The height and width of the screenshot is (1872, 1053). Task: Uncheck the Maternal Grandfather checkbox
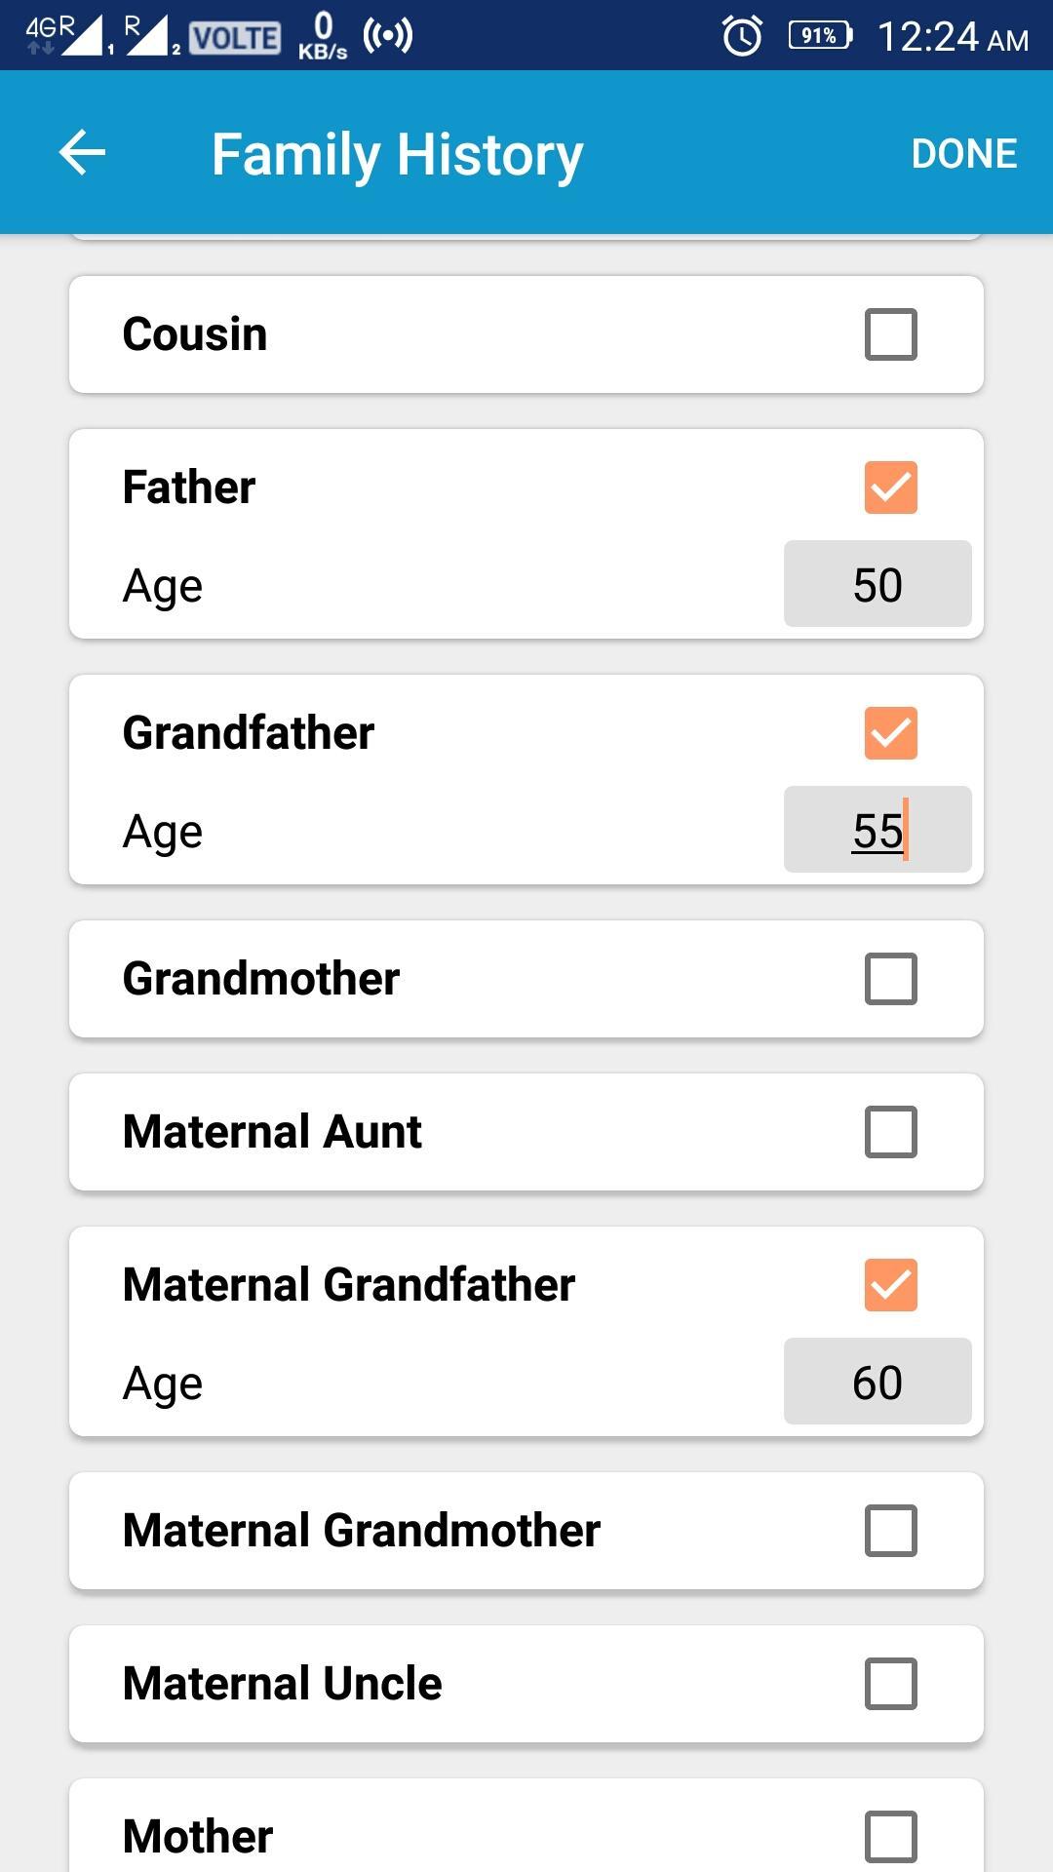[891, 1285]
